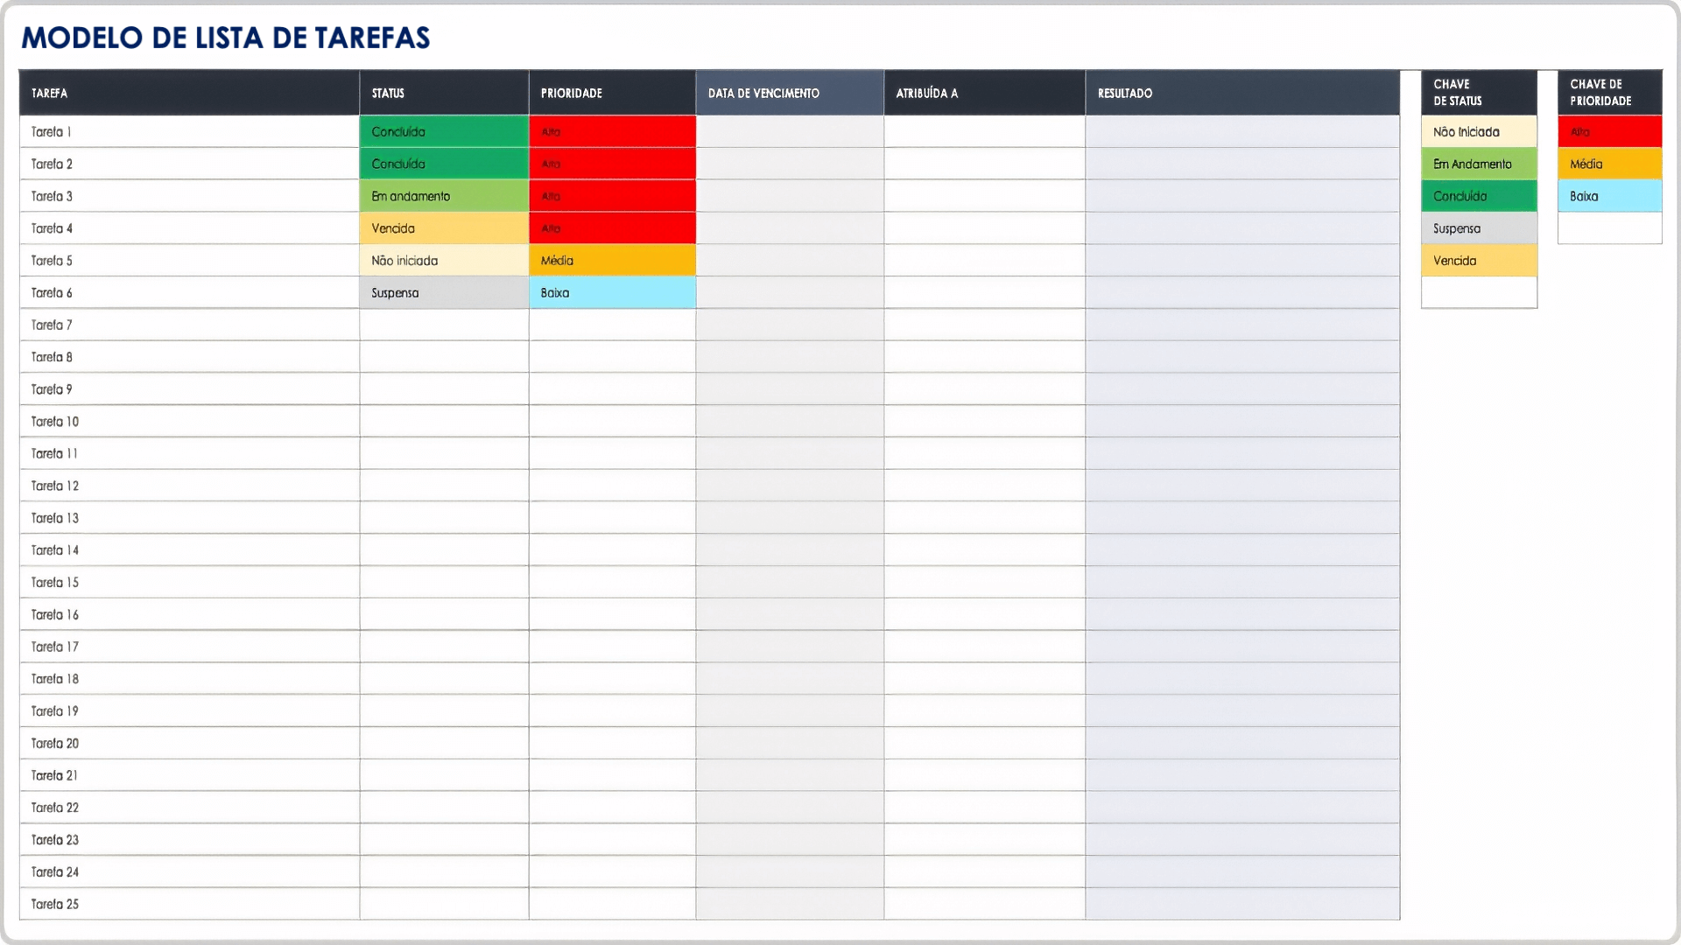Click Tarefa 5's orange Média priority cell
The image size is (1681, 945).
[x=612, y=261]
